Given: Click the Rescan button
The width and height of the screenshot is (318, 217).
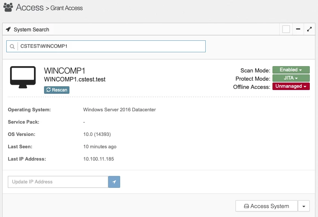Looking at the screenshot, I should 57,90.
